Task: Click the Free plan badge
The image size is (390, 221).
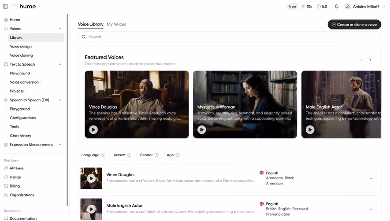Action: [x=292, y=7]
